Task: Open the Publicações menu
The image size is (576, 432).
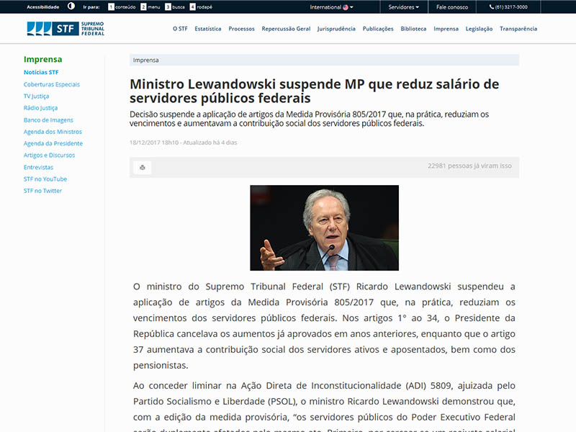Action: (378, 29)
